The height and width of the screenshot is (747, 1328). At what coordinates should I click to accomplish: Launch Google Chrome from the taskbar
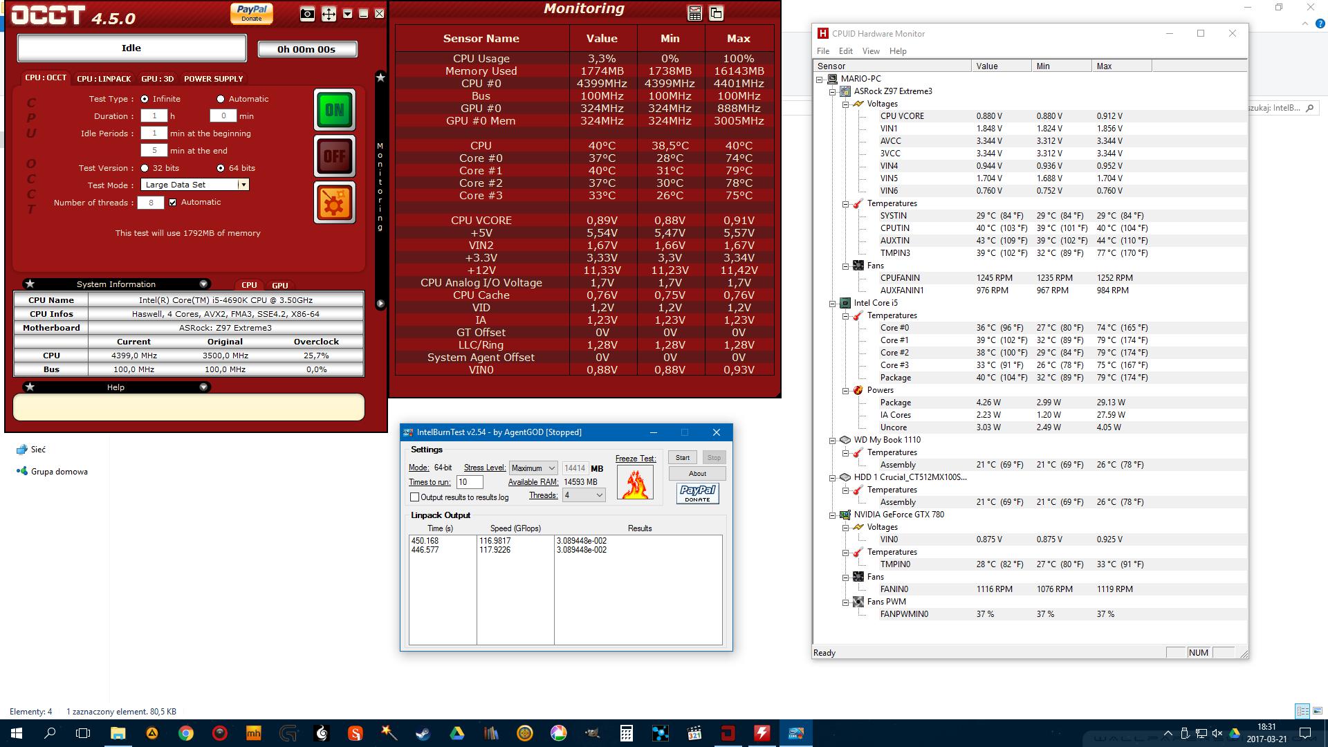(x=186, y=733)
